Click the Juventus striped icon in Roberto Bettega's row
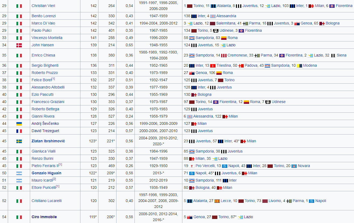 click(x=194, y=109)
